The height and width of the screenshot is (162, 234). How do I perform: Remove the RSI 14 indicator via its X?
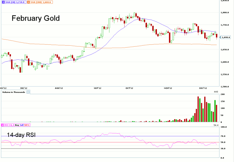2,124
